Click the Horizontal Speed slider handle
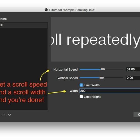 pos(103,69)
